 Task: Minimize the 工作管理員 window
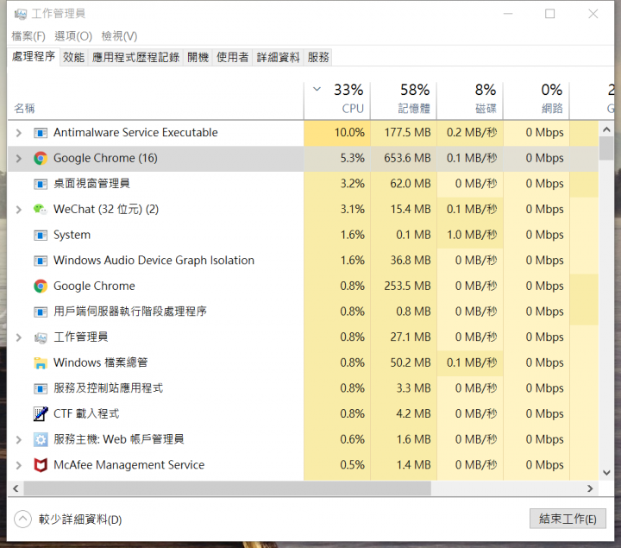508,14
